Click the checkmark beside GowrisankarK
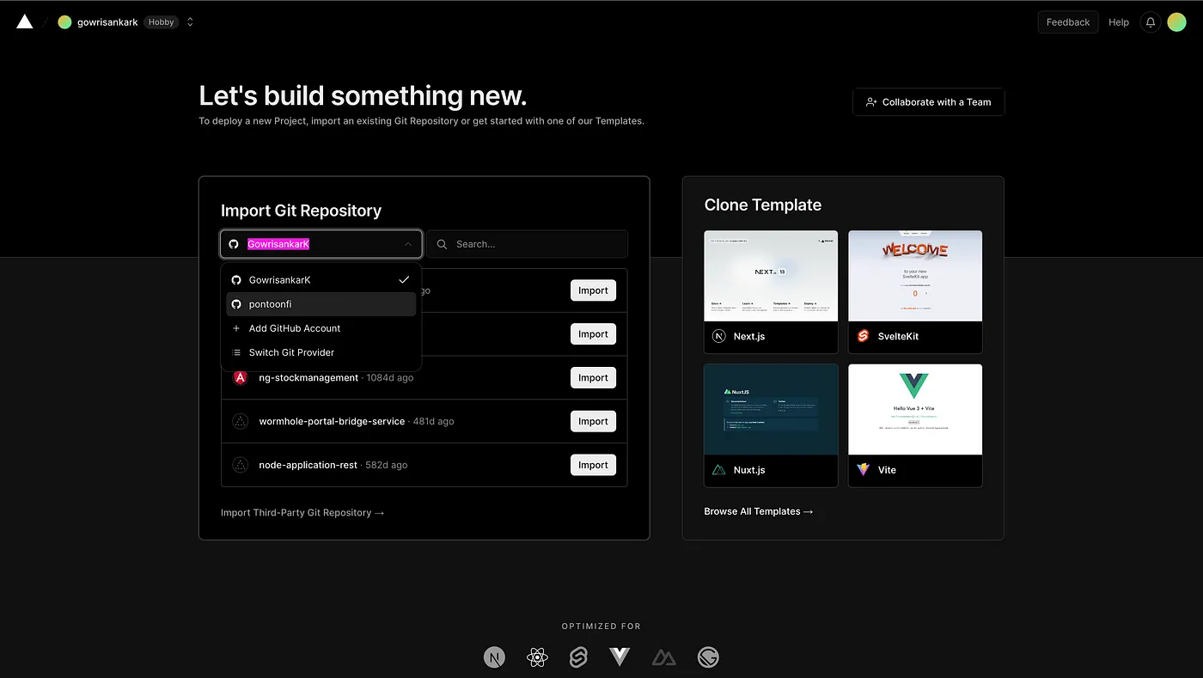Viewport: 1203px width, 678px height. [404, 280]
